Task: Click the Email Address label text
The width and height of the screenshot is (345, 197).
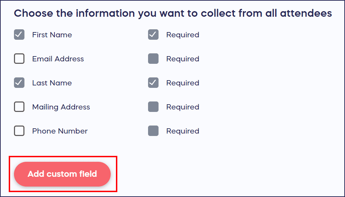Action: pyautogui.click(x=58, y=59)
